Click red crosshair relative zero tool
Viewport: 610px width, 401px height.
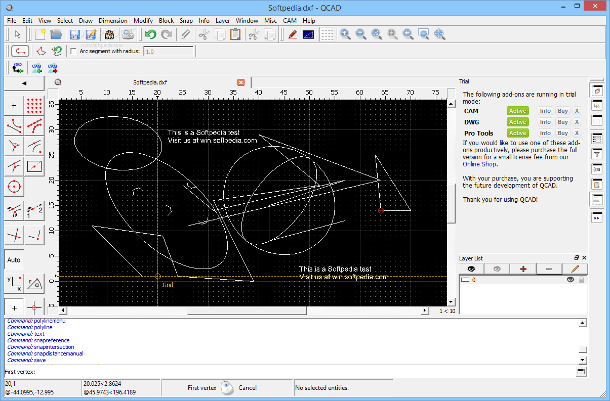pos(34,307)
